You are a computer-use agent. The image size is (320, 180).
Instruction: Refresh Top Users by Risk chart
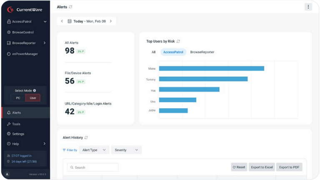178,41
